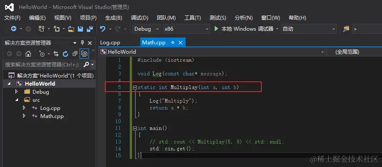382x167 pixels.
Task: Toggle the Show All Files button
Action: click(x=84, y=54)
